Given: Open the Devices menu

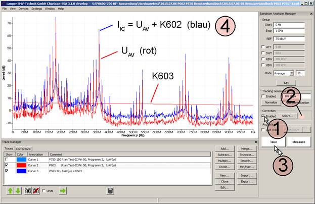Looking at the screenshot, I should [x=24, y=9].
